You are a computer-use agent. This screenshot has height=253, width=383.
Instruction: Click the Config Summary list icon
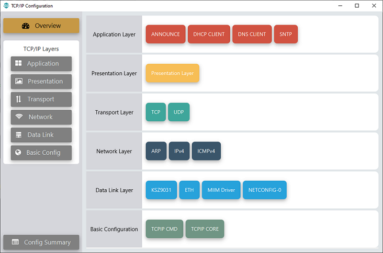(x=15, y=242)
